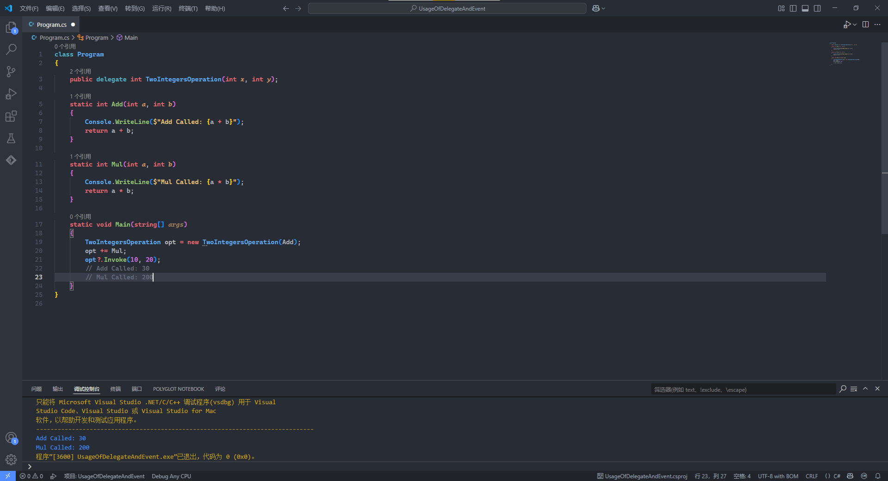Open the Testing flask icon view

11,138
